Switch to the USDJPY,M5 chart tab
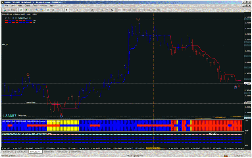Viewport: 252px width, 158px height. click(76, 152)
